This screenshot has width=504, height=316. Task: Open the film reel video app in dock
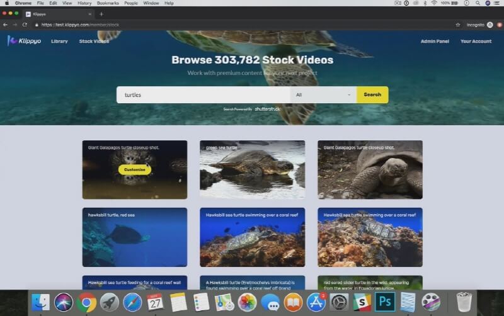[x=431, y=302]
